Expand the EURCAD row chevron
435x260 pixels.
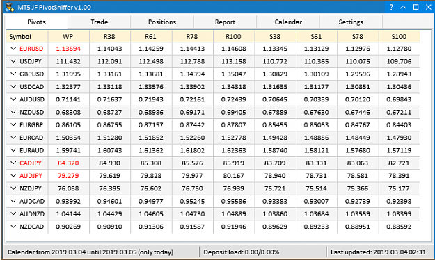(13, 138)
